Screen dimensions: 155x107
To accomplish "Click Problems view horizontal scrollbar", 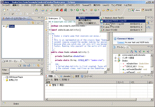I will click(x=99, y=99).
